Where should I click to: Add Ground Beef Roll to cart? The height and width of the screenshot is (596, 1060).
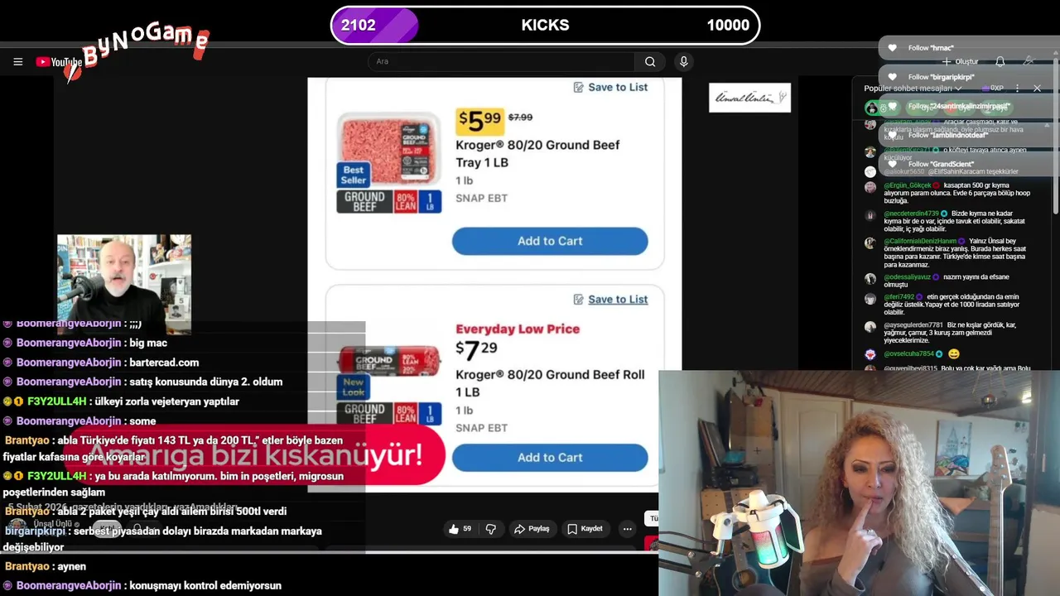550,458
